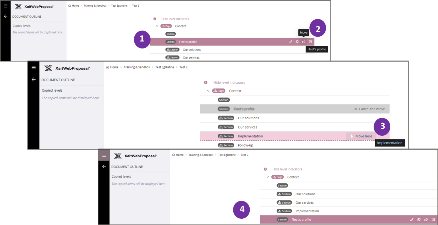Screen dimensions: 438x225
Task: Click the archive box icon in the top panel's Fleet's profile row
Action: (x=310, y=42)
